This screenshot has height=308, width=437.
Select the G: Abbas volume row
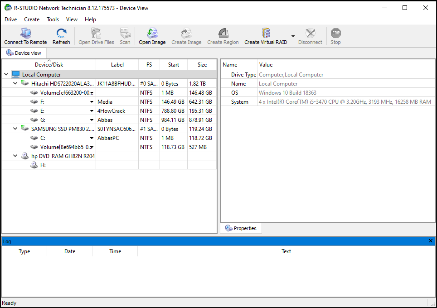(109, 120)
